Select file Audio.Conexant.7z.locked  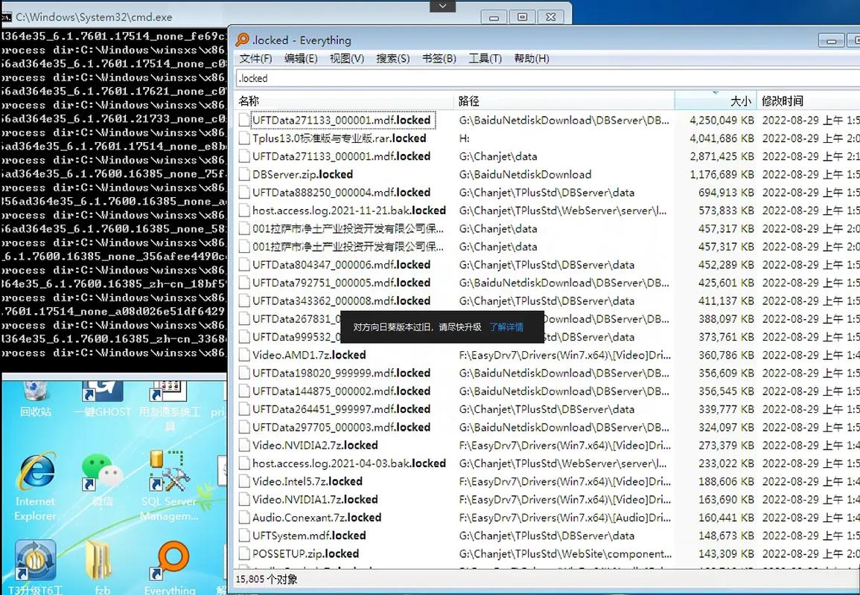(x=316, y=518)
